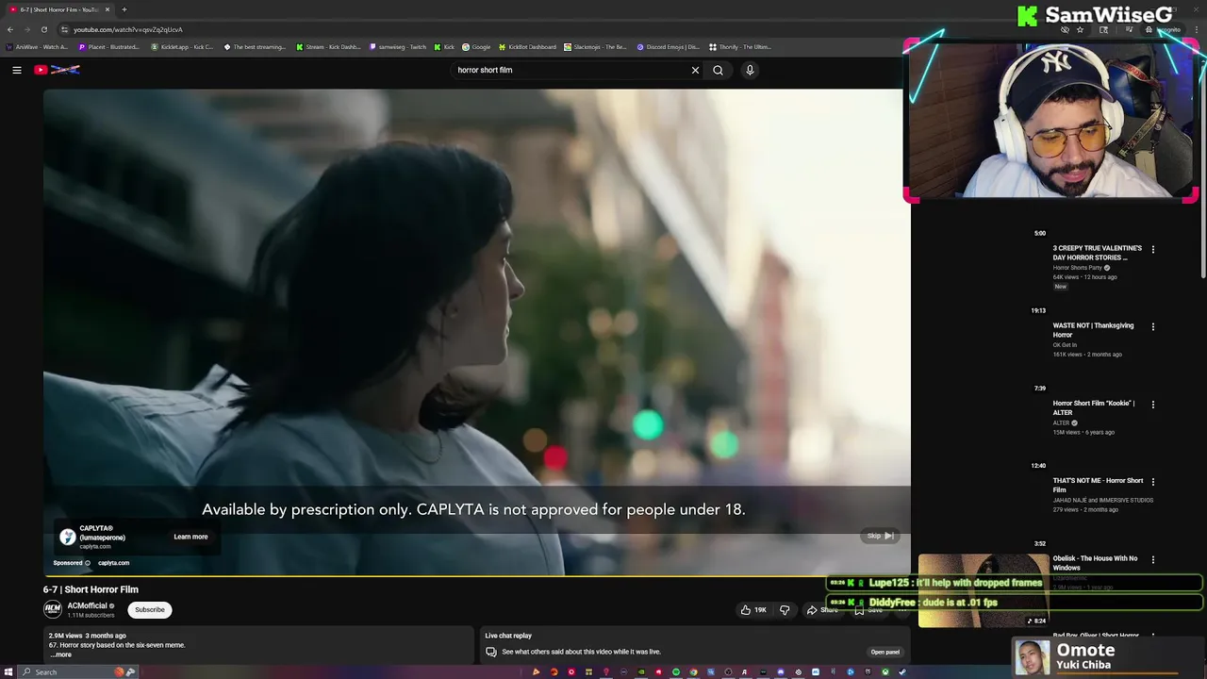Start voice search with microphone icon

(750, 70)
